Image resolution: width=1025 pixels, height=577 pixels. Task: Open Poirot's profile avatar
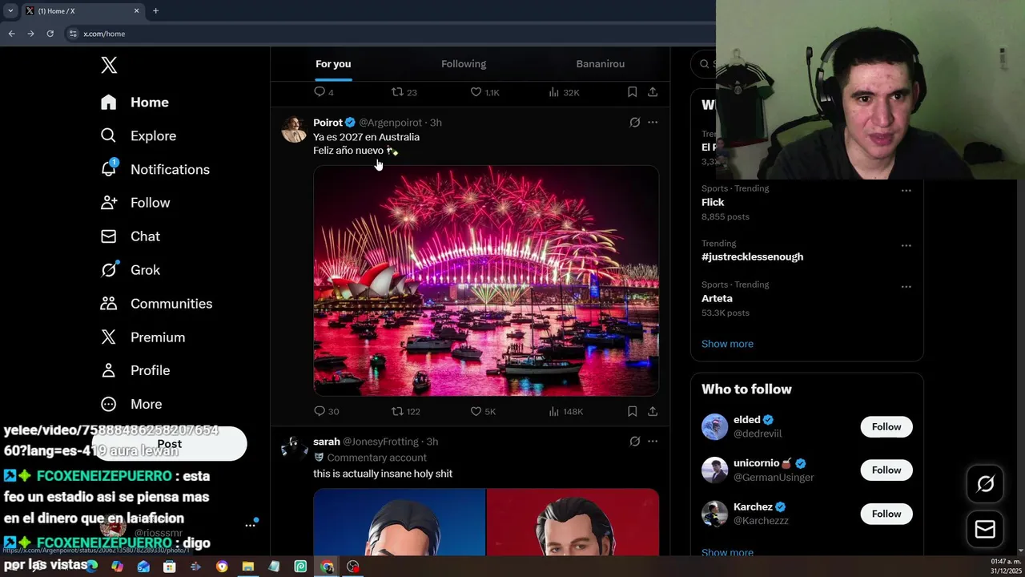pos(294,130)
